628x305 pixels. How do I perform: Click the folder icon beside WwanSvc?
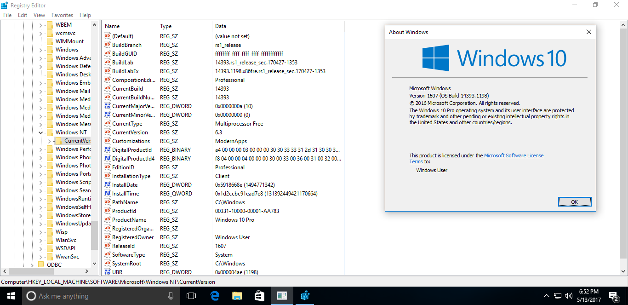50,257
